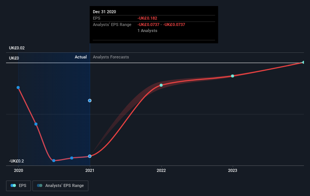Screen dimensions: 310x196
Task: Select the lowest EPS point near -UK£0.2
Action: coord(54,161)
